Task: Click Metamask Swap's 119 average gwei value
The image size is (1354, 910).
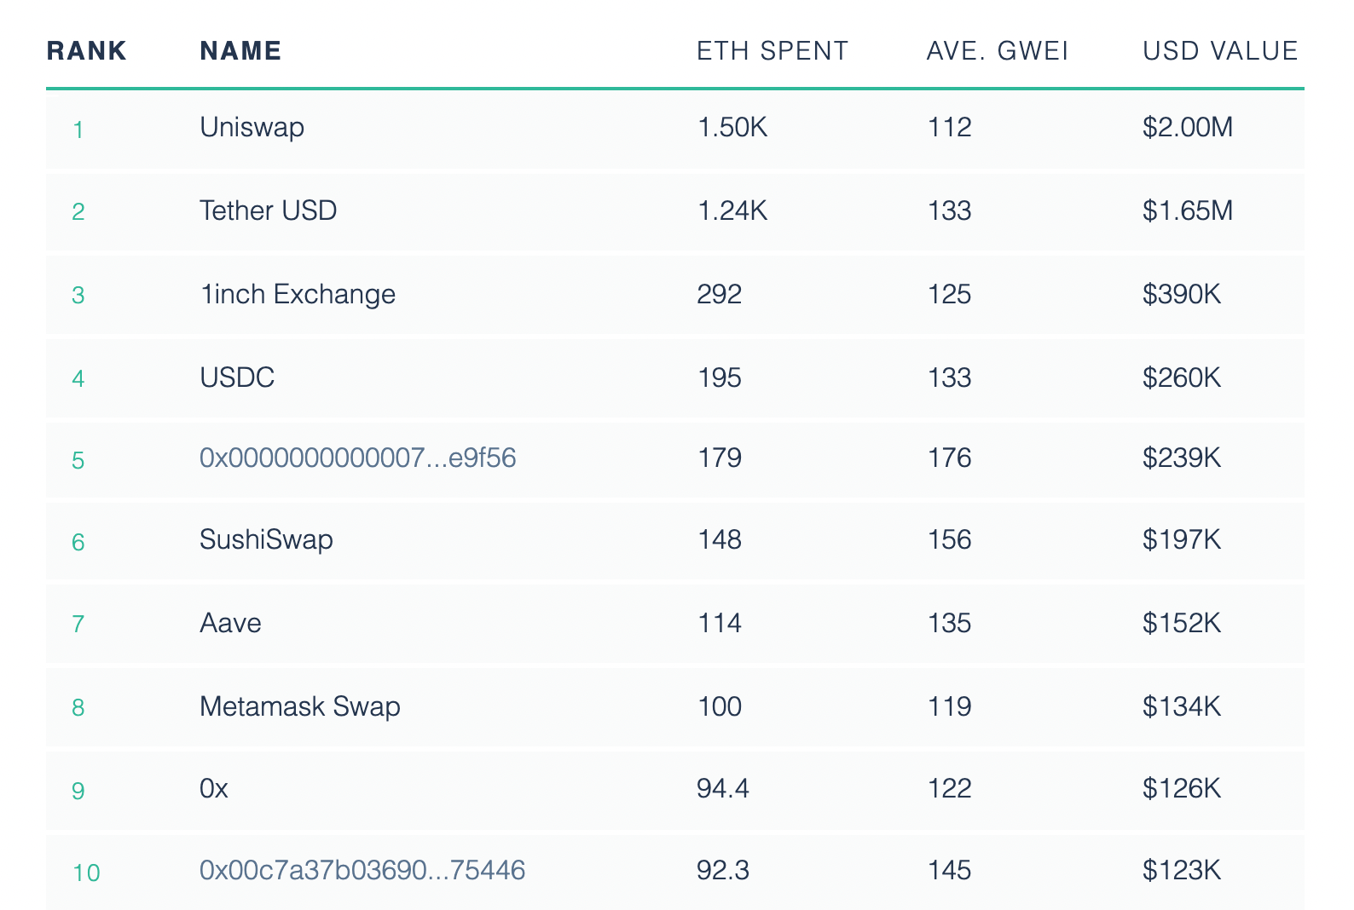Action: point(949,706)
